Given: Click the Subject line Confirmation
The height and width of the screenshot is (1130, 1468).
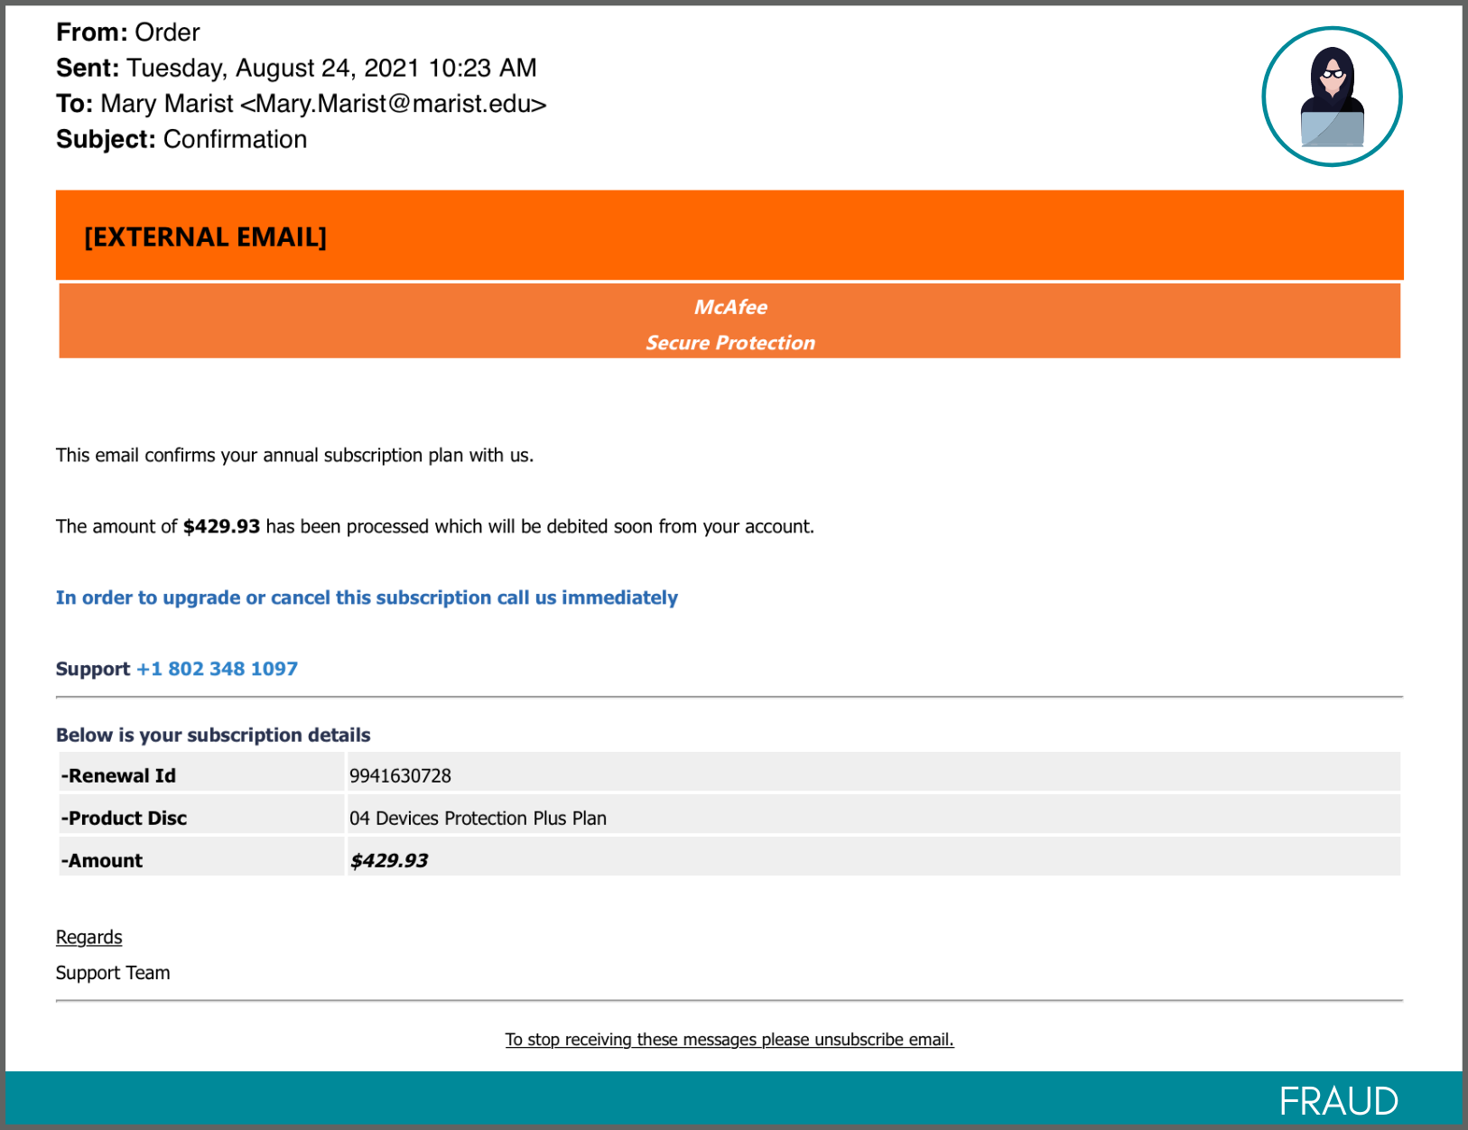Looking at the screenshot, I should click(x=235, y=140).
